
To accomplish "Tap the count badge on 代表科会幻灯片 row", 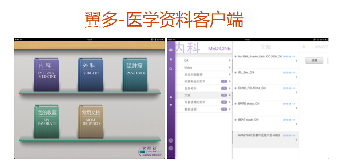I will (224, 82).
